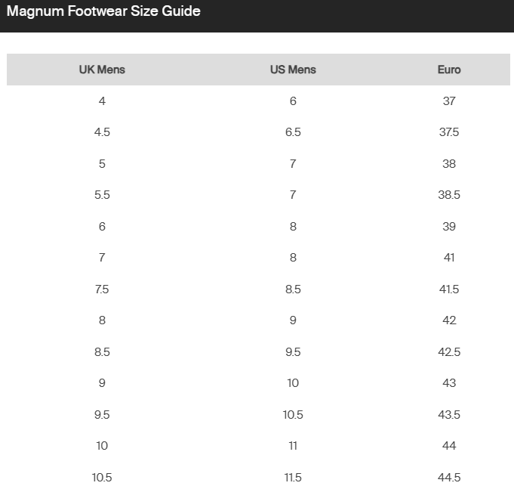
Task: Click the UK Mens 4.5 cell
Action: point(102,132)
